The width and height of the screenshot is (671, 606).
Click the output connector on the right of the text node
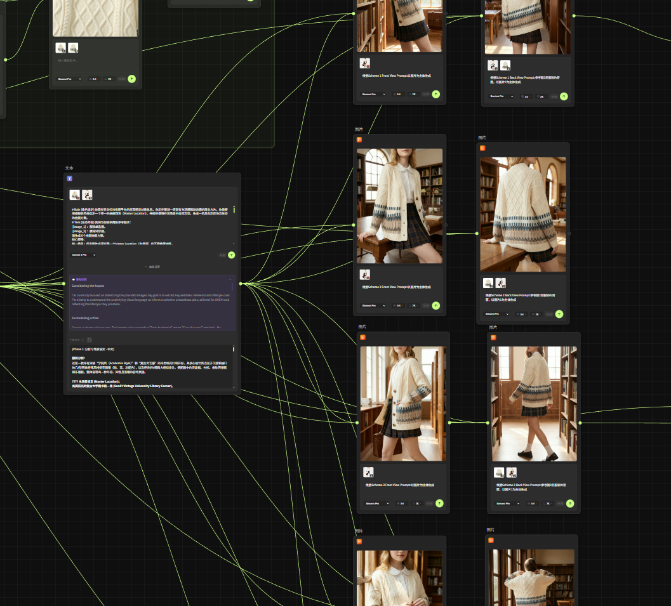pyautogui.click(x=241, y=284)
